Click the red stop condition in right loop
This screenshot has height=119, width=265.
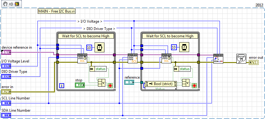(x=194, y=86)
